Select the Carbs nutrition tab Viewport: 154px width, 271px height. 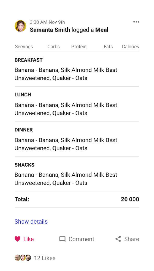point(54,47)
